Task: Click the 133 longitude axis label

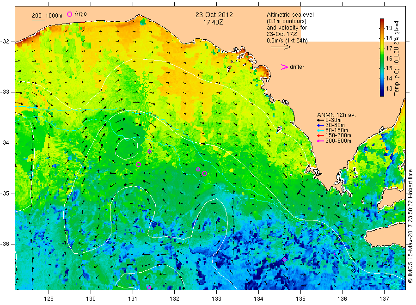Action: point(216,299)
